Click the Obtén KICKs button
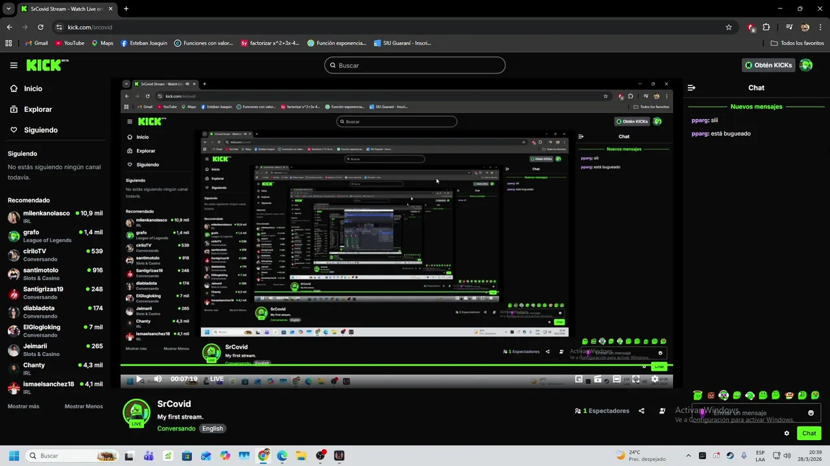The width and height of the screenshot is (830, 466). (768, 65)
